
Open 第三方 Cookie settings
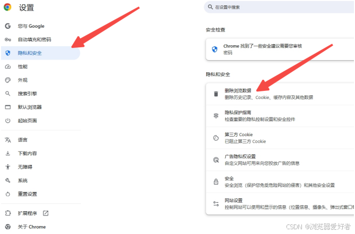click(280, 138)
